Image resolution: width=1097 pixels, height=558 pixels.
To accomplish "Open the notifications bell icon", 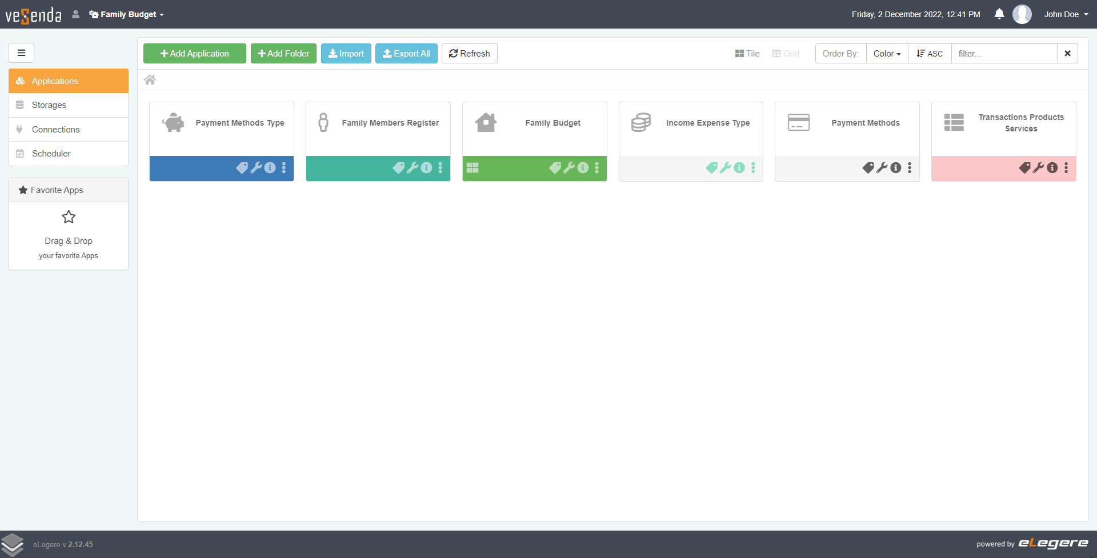I will click(999, 14).
